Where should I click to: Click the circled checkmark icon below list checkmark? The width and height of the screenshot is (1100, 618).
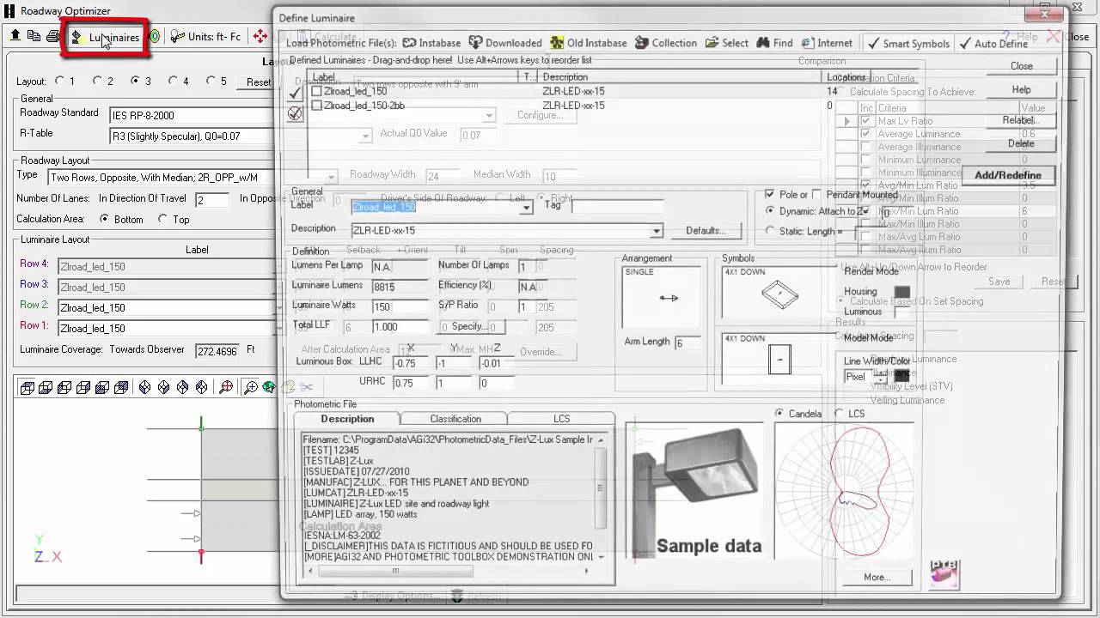(x=296, y=112)
